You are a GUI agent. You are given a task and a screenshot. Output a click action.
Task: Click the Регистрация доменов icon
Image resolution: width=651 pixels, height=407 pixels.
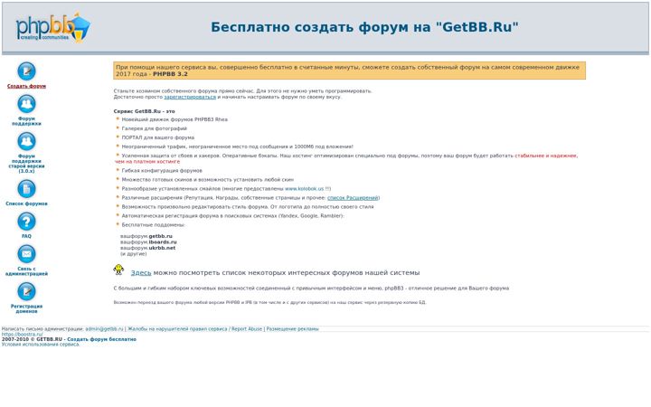26,291
